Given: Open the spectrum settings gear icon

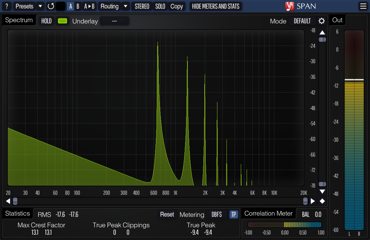Looking at the screenshot, I should pos(322,21).
